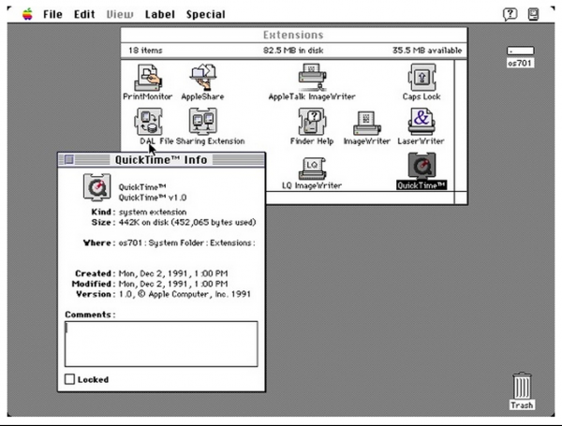
Task: Open the Application switcher menu
Action: [x=534, y=14]
